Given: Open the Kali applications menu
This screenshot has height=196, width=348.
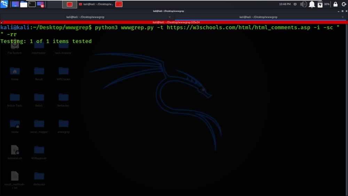Looking at the screenshot, I should pos(4,4).
